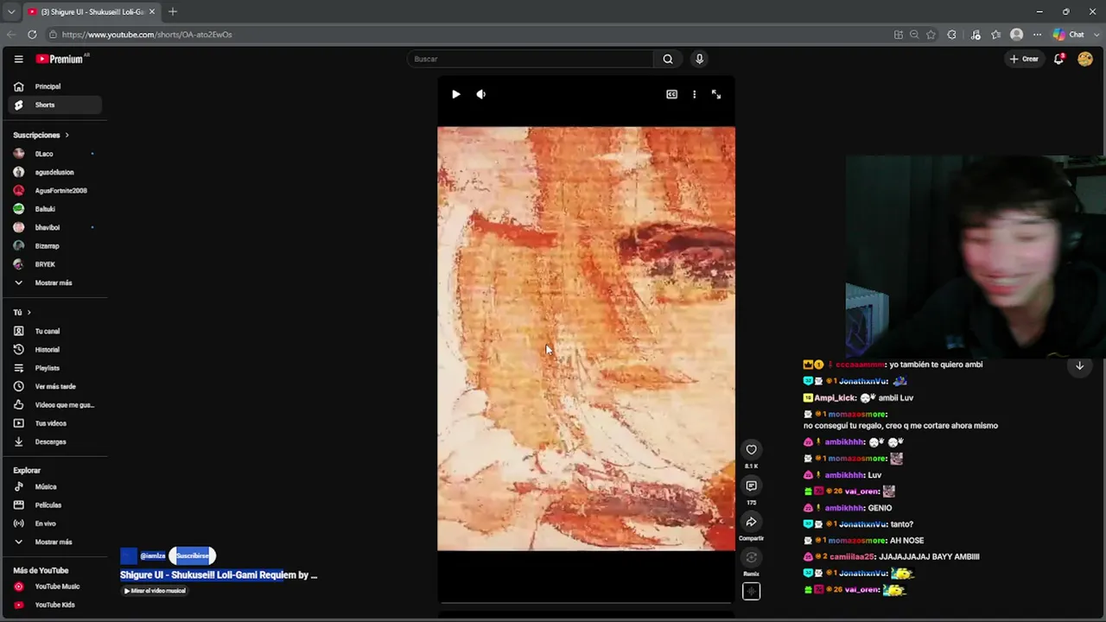
Task: Open the Bizarrap channel
Action: pyautogui.click(x=55, y=246)
